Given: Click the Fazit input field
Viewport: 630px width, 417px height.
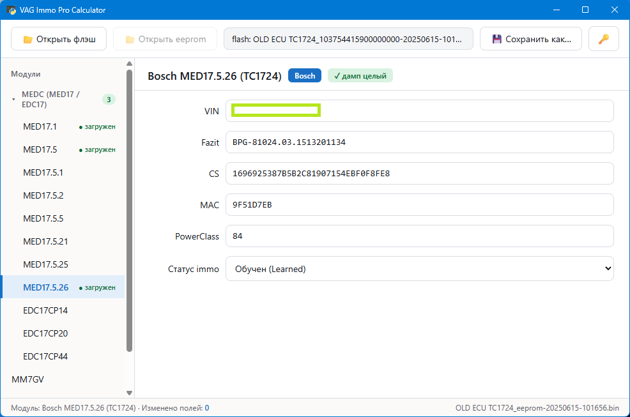Looking at the screenshot, I should coord(419,142).
